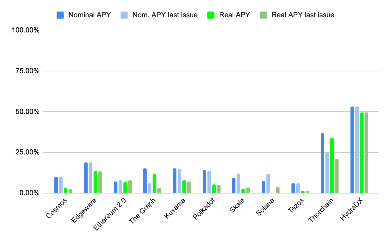This screenshot has width=391, height=241.
Task: Click the 50.00% y-axis label
Action: tap(27, 112)
